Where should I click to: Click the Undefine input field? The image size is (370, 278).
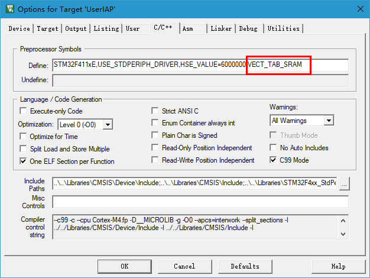[200, 80]
